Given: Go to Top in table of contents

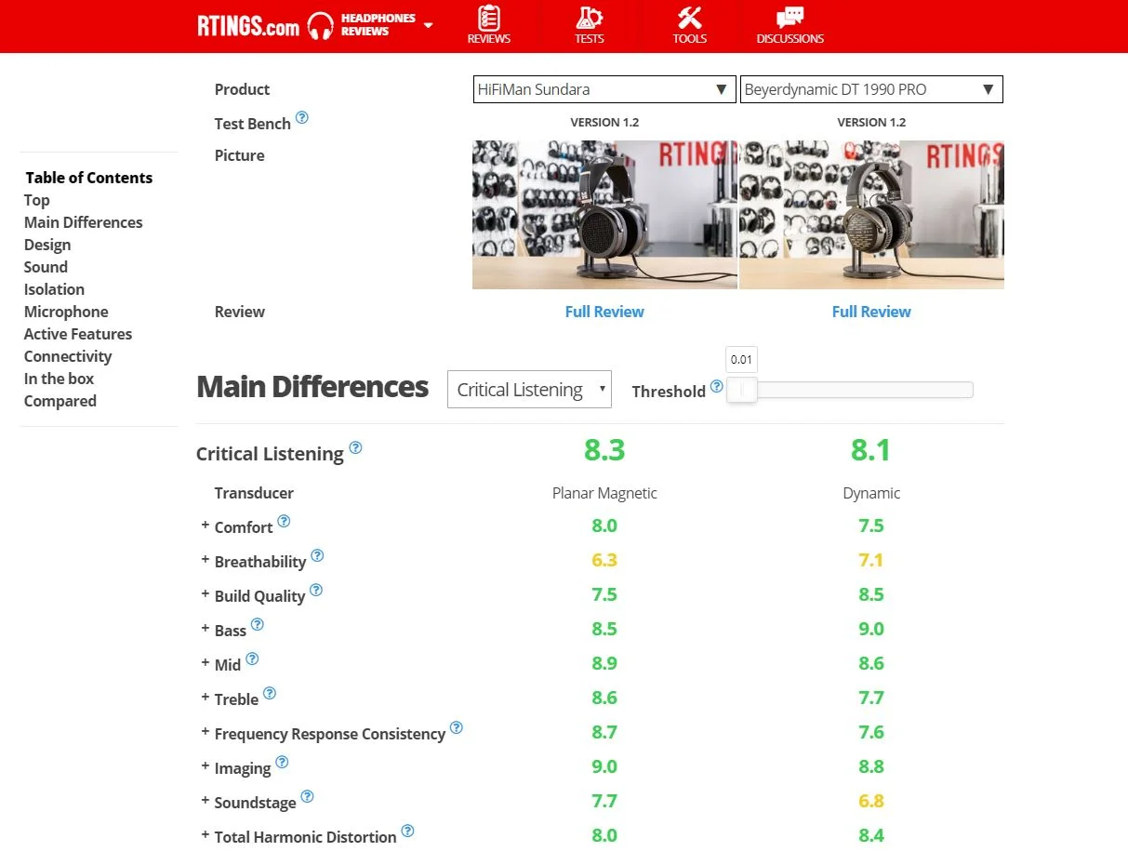Looking at the screenshot, I should pos(37,200).
